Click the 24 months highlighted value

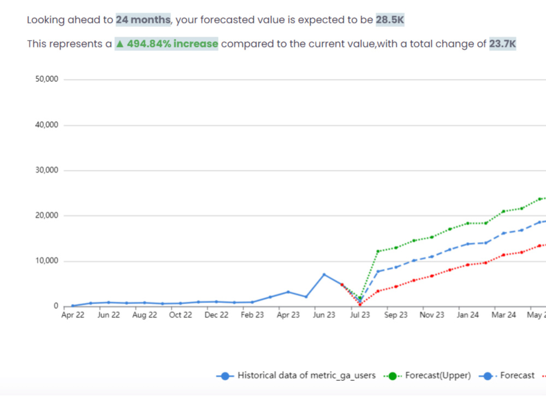(143, 20)
